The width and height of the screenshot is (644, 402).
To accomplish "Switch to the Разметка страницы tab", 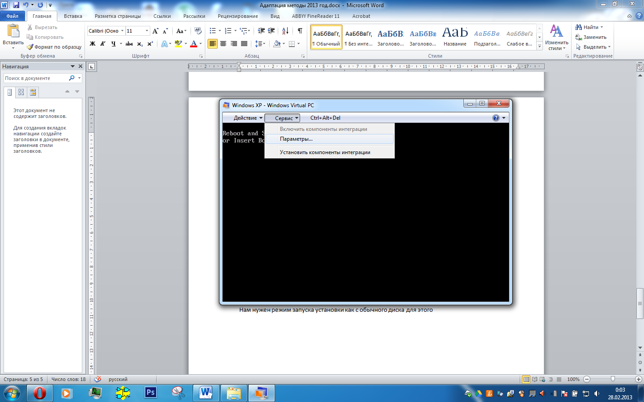I will [x=118, y=16].
